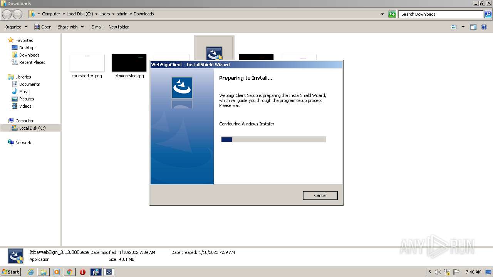Open the view options dropdown arrow

pyautogui.click(x=463, y=27)
